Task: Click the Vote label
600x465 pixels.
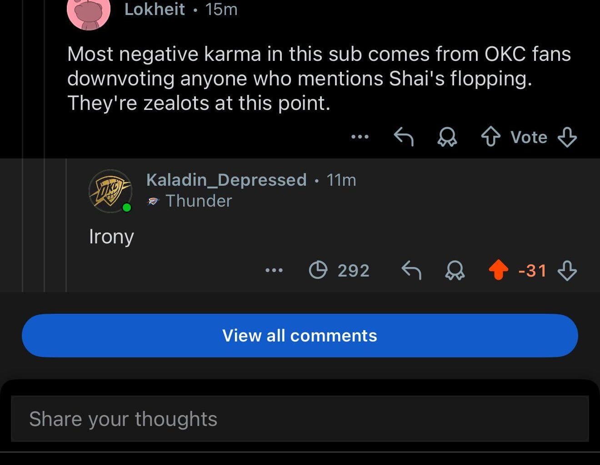Action: point(529,137)
